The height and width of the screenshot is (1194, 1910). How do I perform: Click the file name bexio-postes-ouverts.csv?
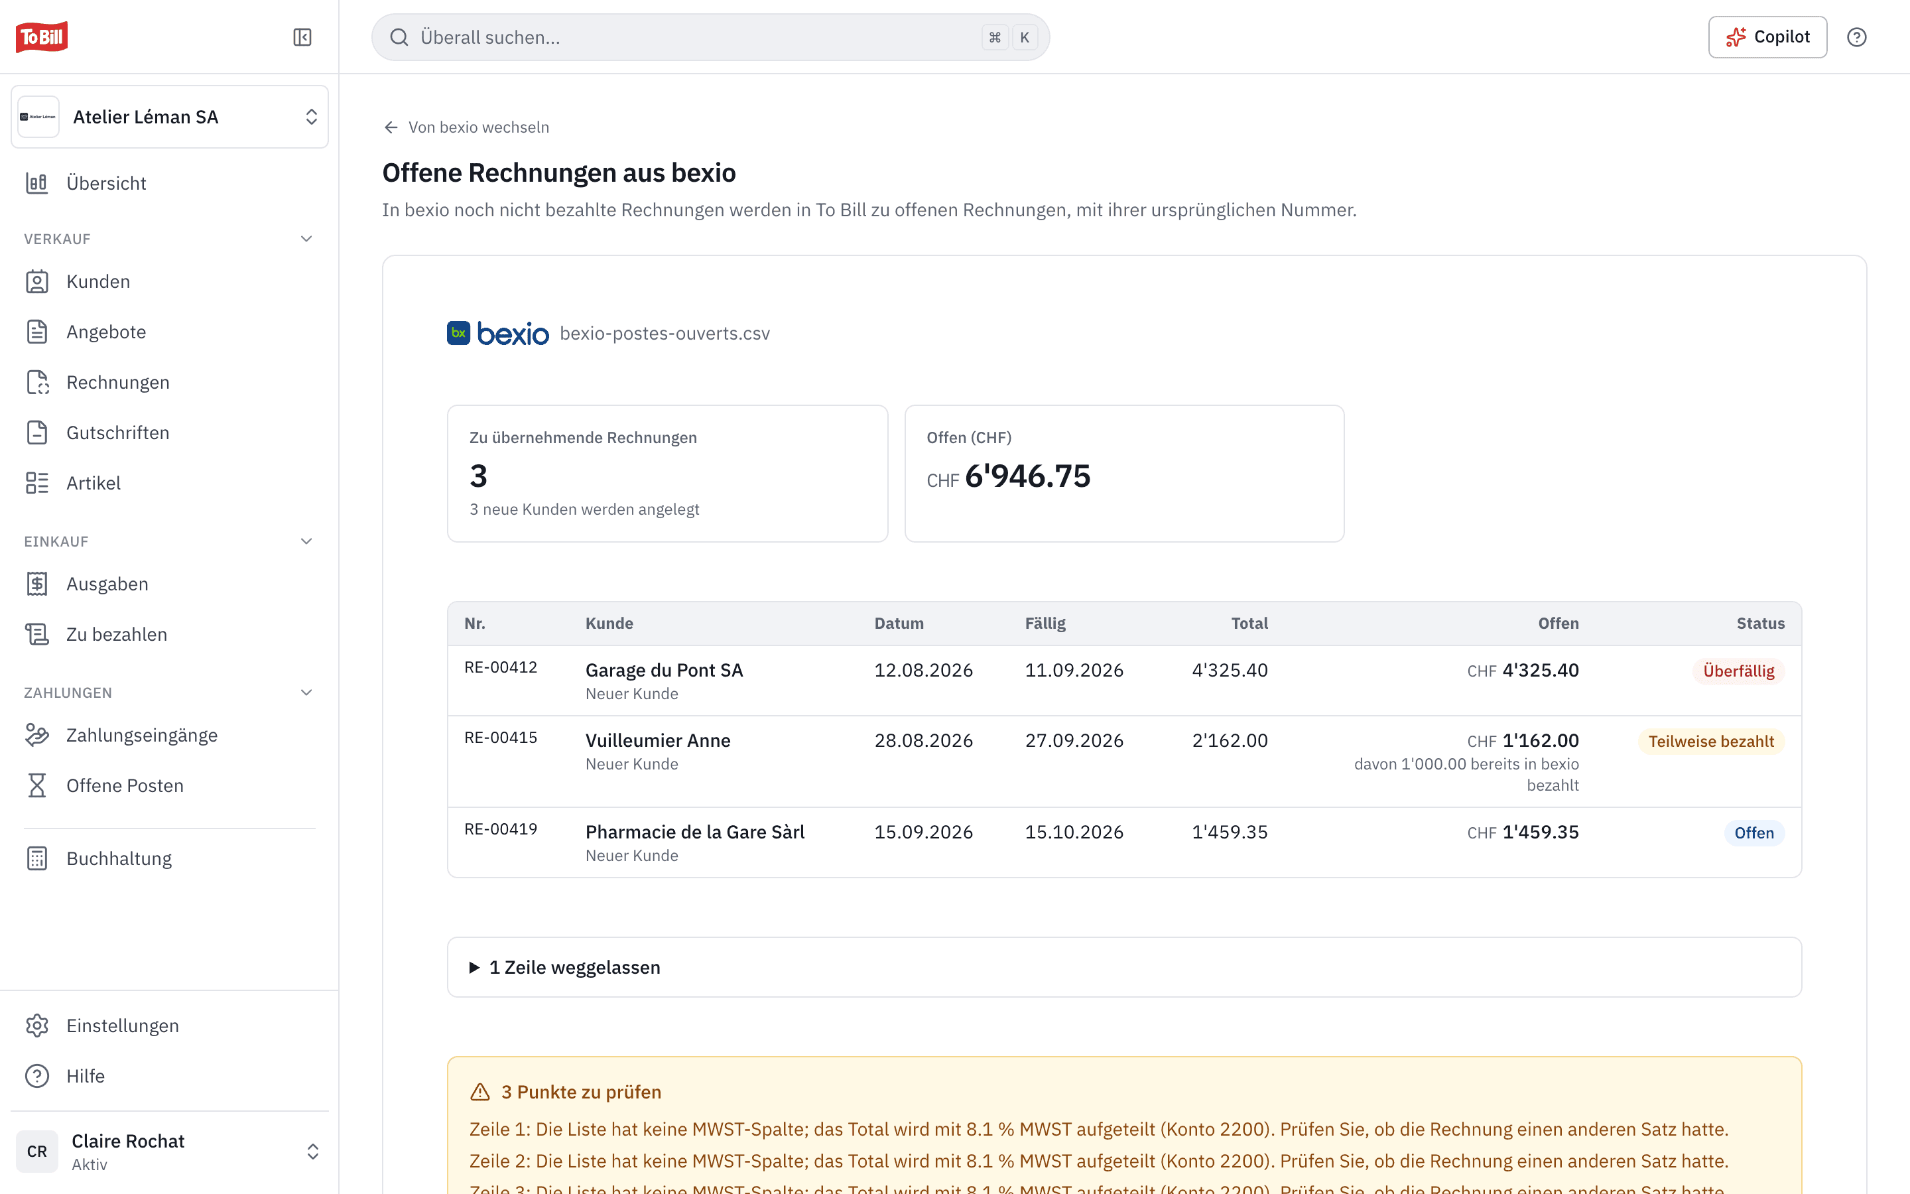click(665, 333)
